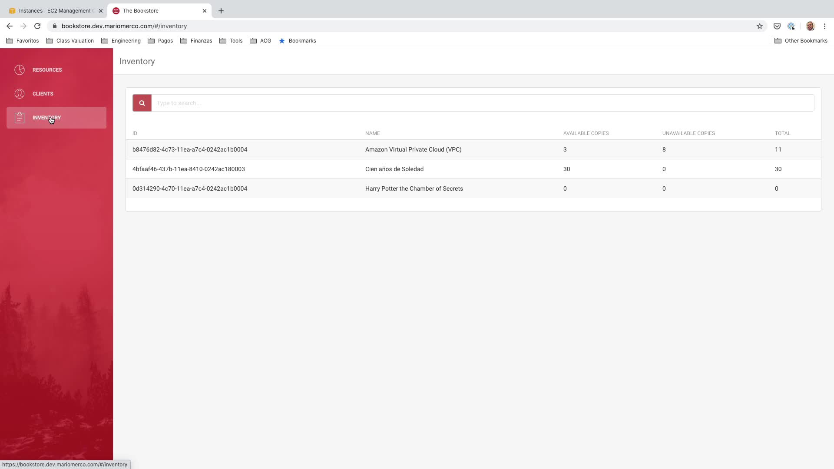Open Chrome three-dot menu

click(824, 26)
